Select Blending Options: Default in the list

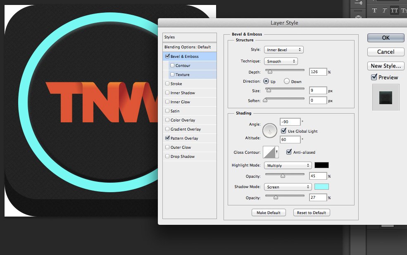pos(190,47)
